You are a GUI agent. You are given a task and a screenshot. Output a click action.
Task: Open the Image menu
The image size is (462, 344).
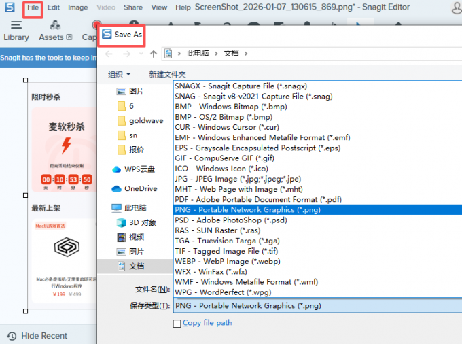[77, 7]
